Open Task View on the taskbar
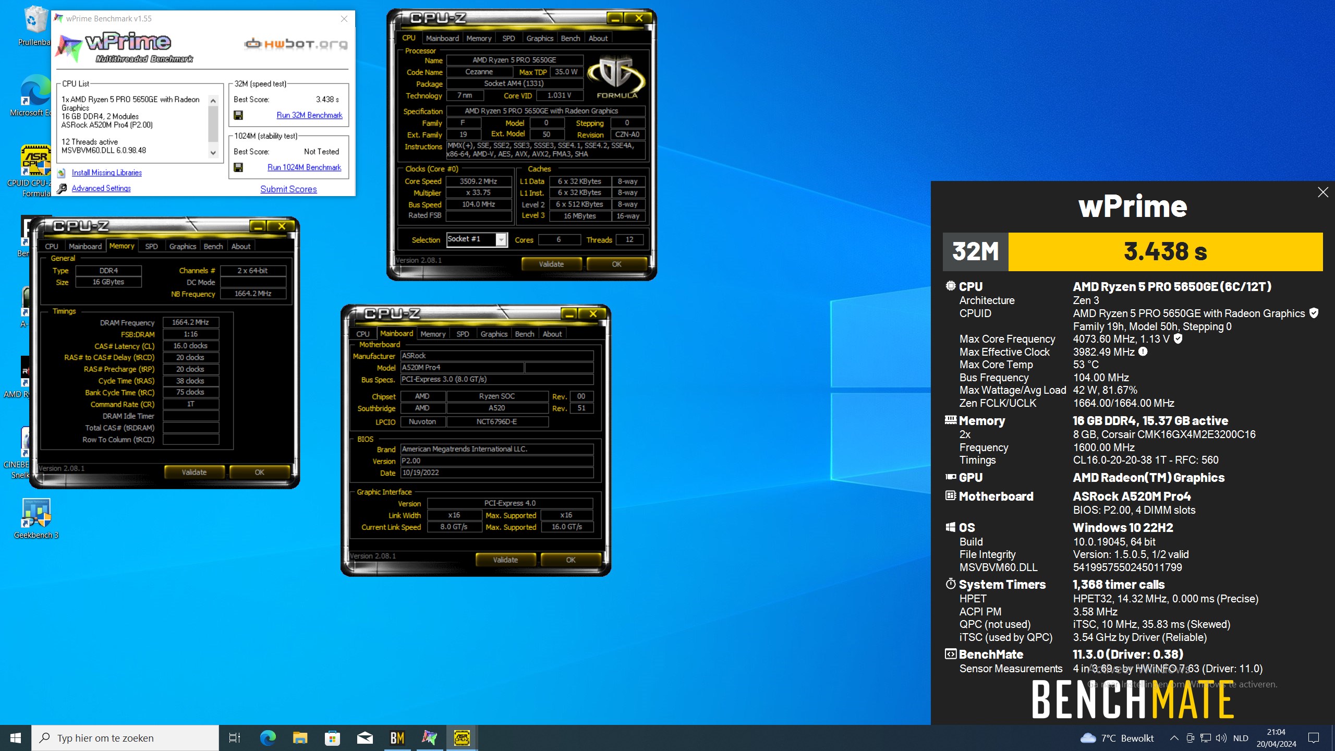This screenshot has height=751, width=1335. tap(235, 738)
